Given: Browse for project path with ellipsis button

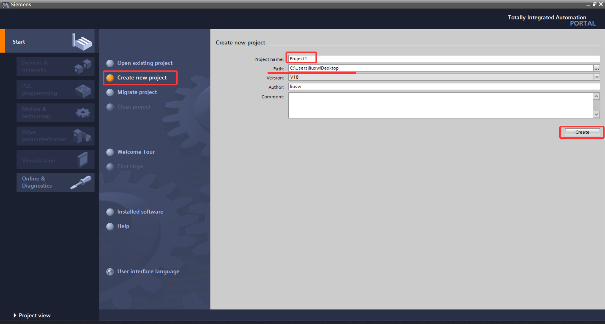Looking at the screenshot, I should point(596,68).
